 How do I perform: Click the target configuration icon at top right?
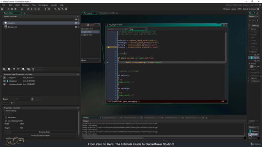(258, 9)
